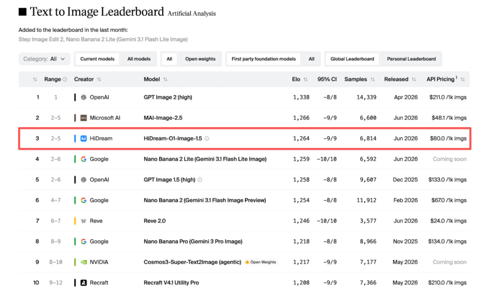Click the Dec 2025 release date
The width and height of the screenshot is (490, 292).
coord(405,180)
